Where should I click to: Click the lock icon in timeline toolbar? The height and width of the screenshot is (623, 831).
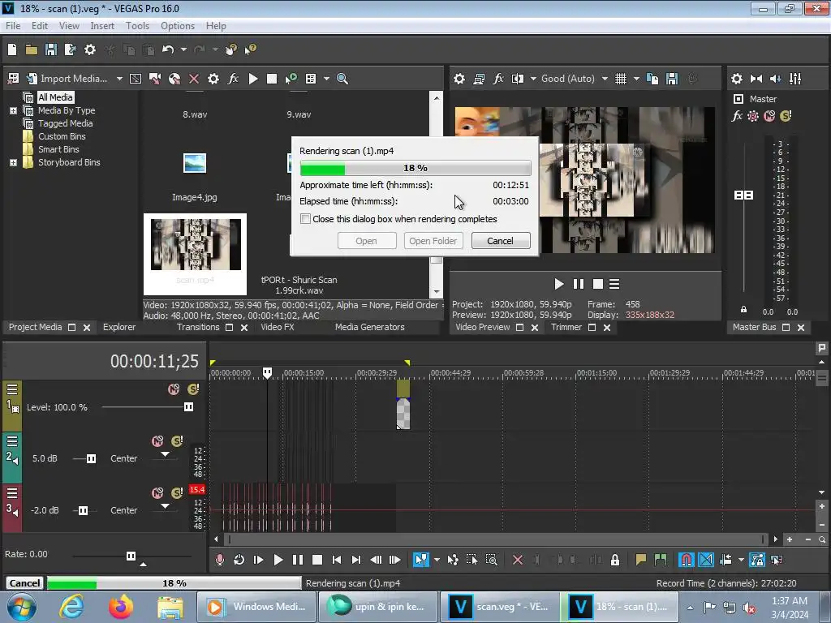pos(615,560)
